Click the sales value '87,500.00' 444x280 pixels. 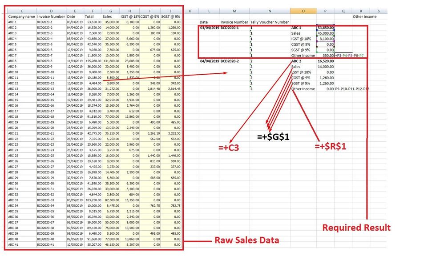pos(111,200)
